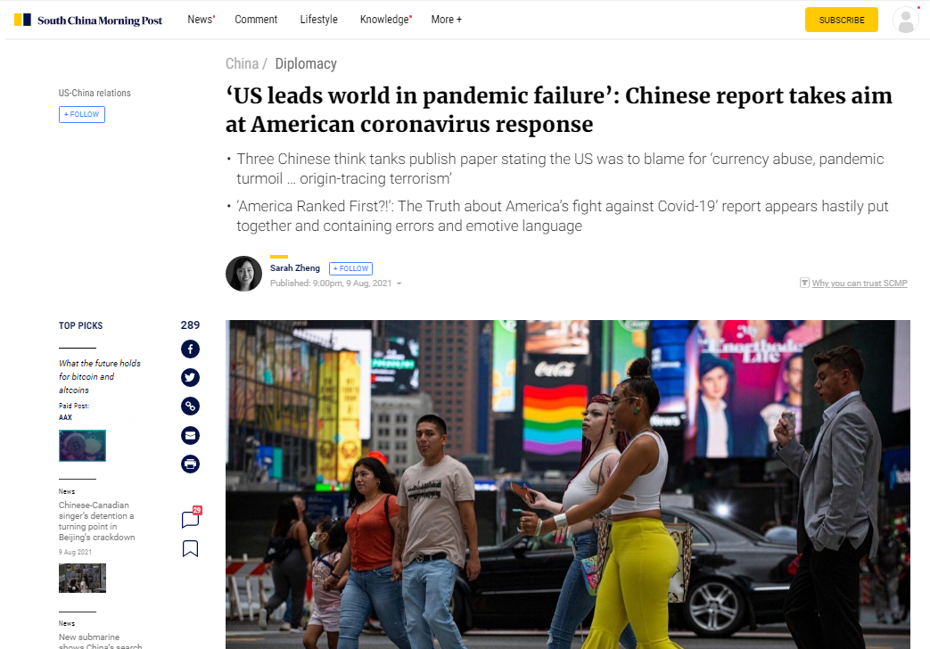Viewport: 930px width, 649px height.
Task: Share article via email icon
Action: coord(191,435)
